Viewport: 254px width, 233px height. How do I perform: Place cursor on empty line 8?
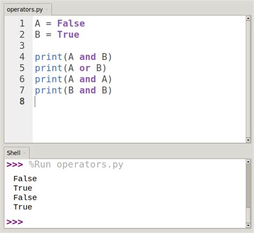pos(139,101)
